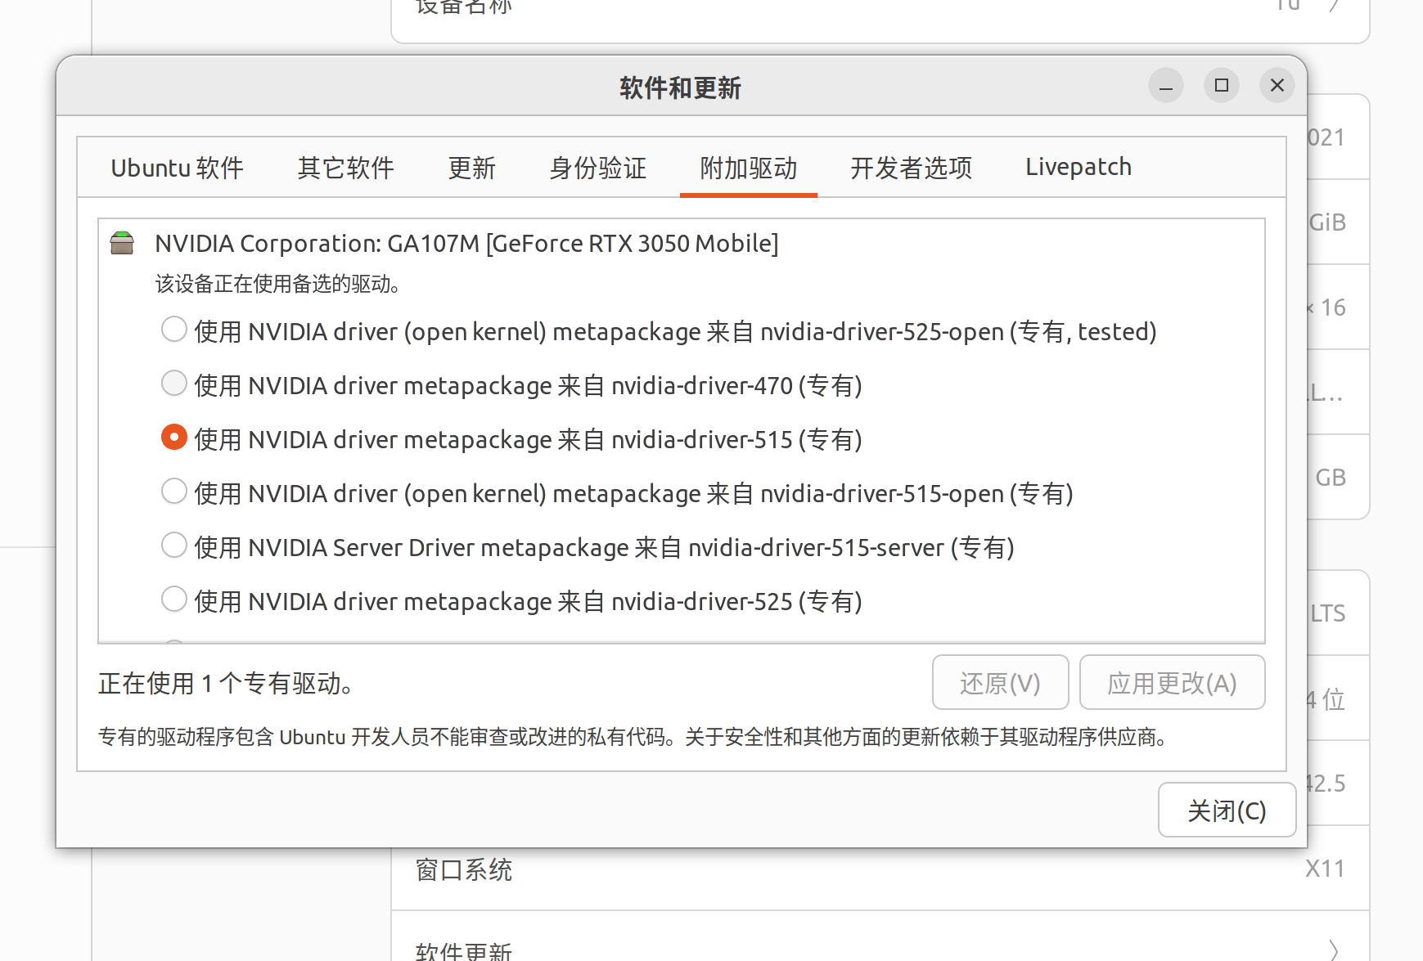Choose nvidia-driver-515-server radio option
Screen dimensions: 1423x961
[173, 546]
